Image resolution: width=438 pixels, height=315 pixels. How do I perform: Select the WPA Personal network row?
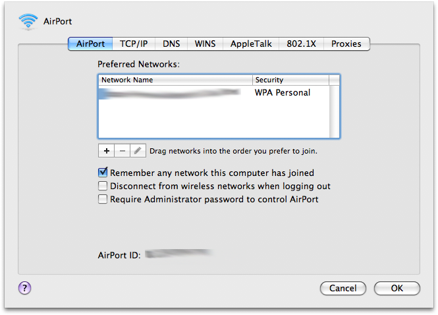(214, 92)
